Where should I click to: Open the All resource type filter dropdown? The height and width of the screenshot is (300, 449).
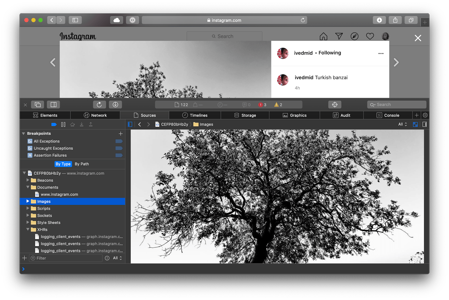tap(402, 124)
